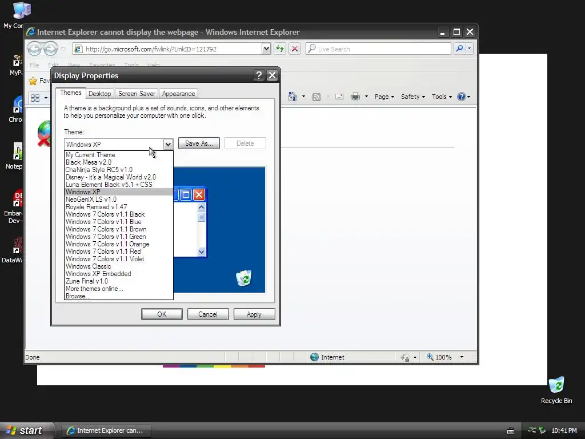Image resolution: width=585 pixels, height=439 pixels.
Task: Open the zoom level 100% dropdown
Action: point(462,357)
